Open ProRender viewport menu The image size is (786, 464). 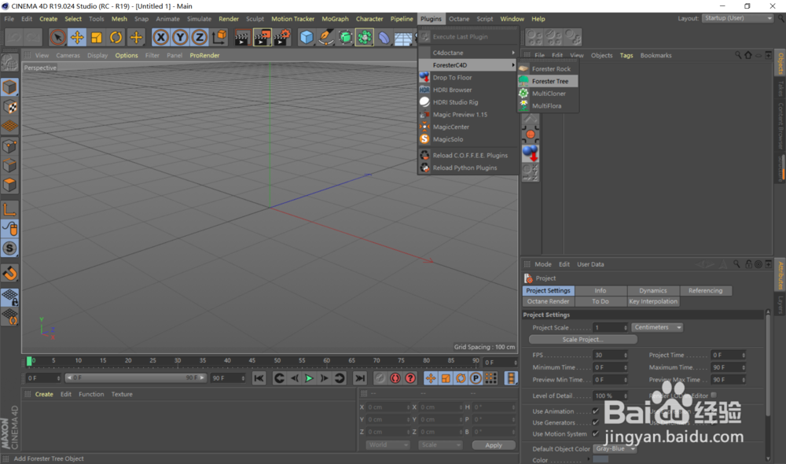pos(204,56)
